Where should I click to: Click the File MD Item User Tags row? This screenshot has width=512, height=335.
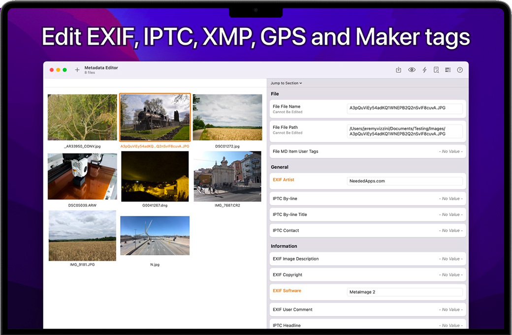click(x=367, y=152)
